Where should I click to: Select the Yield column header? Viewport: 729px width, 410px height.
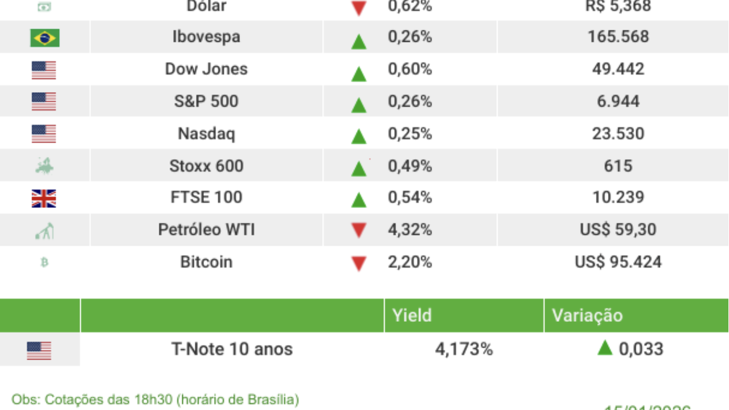(412, 315)
